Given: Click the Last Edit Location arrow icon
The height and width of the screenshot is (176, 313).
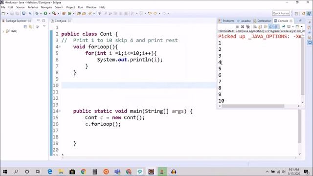Looking at the screenshot, I should point(150,13).
